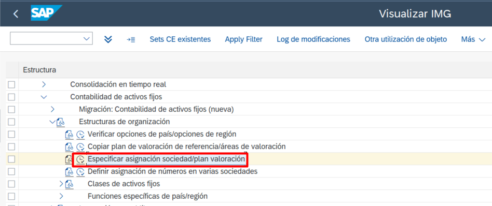Click execute icon for Especificar asignación sociedad
This screenshot has height=206, width=492.
click(x=80, y=159)
